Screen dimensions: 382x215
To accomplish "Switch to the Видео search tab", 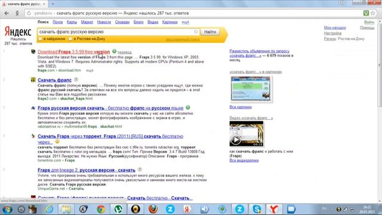I will tap(153, 22).
